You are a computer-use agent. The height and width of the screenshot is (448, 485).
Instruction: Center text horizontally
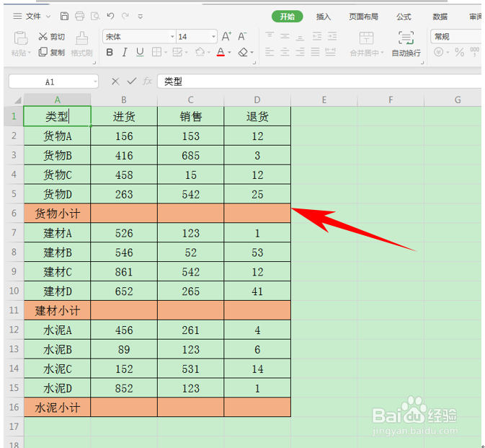click(x=285, y=52)
